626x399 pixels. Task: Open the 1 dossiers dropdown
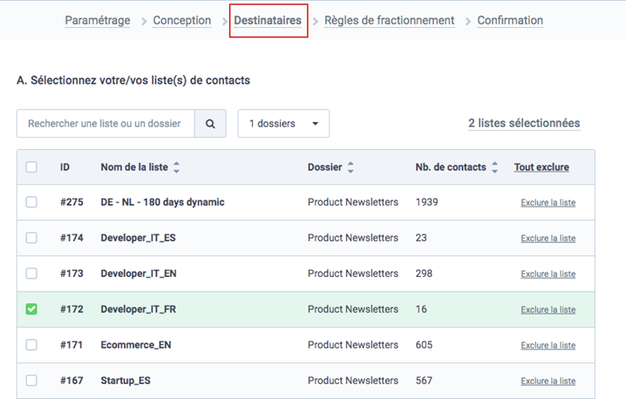click(283, 124)
